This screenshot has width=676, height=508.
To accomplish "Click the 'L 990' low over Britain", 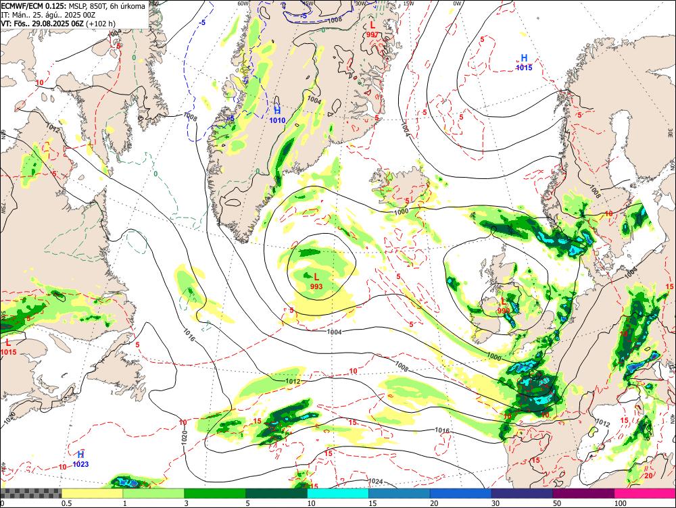I will (x=504, y=306).
